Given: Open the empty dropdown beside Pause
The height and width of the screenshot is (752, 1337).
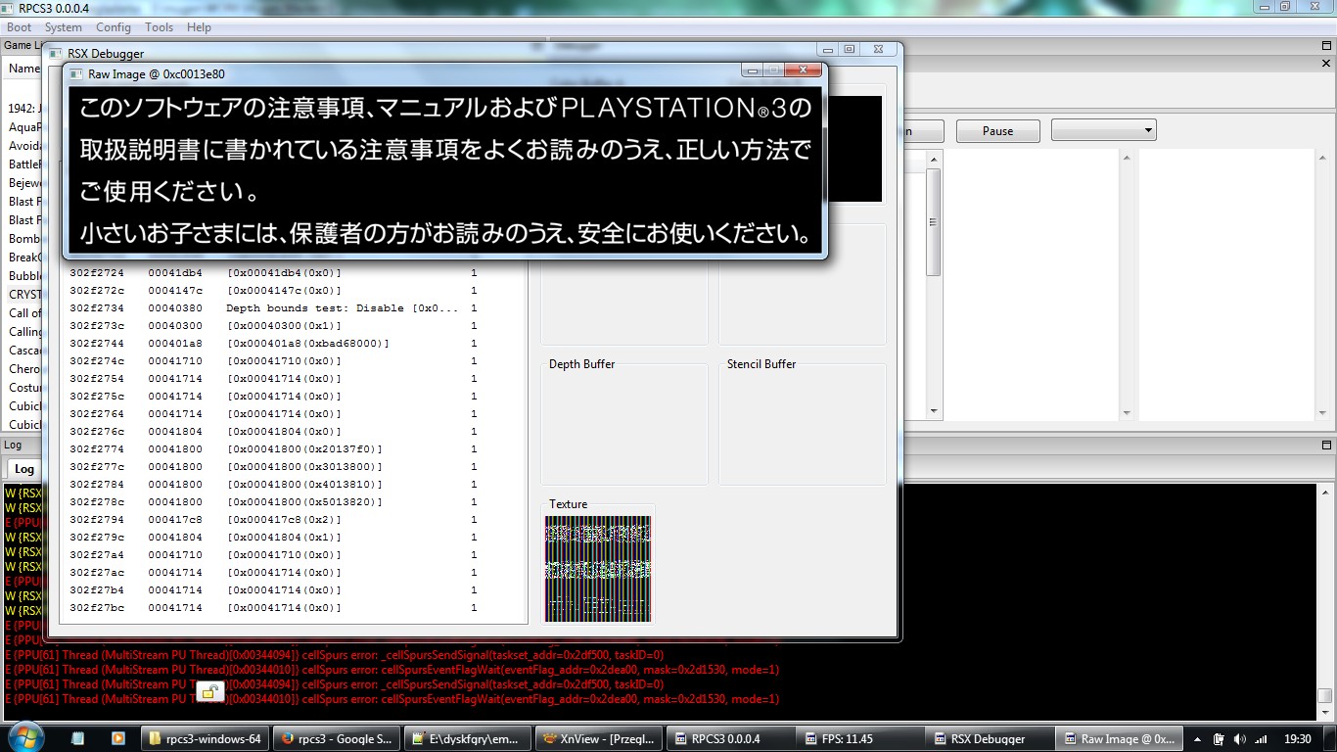Looking at the screenshot, I should coord(1103,130).
